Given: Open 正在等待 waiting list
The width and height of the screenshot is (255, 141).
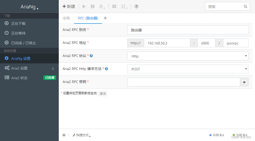Looking at the screenshot, I should [29, 33].
